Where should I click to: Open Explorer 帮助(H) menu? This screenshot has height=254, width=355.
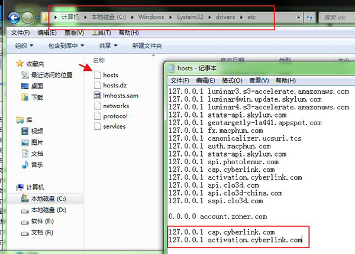click(x=128, y=32)
